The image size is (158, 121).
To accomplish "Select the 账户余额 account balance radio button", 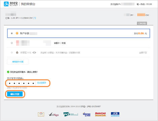I will [12, 33].
